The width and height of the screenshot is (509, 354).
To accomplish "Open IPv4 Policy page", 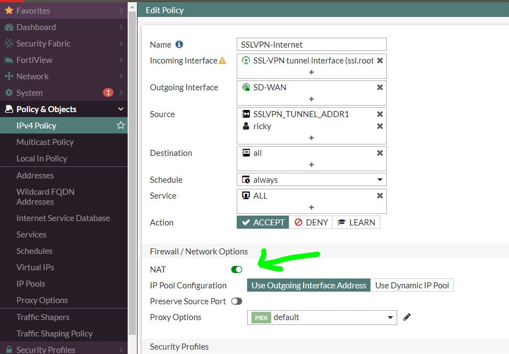I will pyautogui.click(x=64, y=125).
